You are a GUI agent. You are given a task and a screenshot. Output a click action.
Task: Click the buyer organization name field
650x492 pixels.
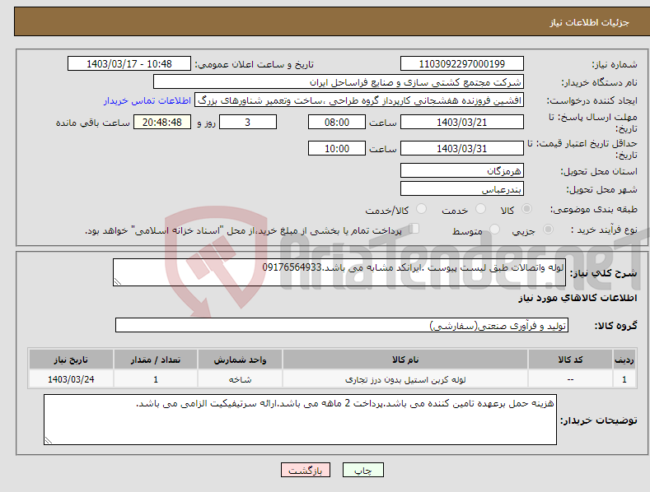339,82
